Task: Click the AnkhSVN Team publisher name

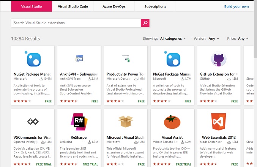Action: point(70,79)
